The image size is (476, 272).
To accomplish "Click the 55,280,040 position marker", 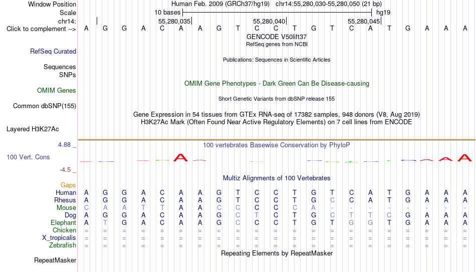I will 269,21.
